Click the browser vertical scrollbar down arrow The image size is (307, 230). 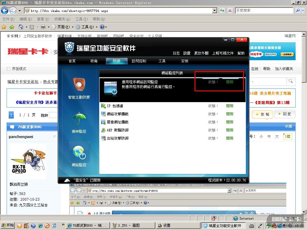tap(304, 212)
